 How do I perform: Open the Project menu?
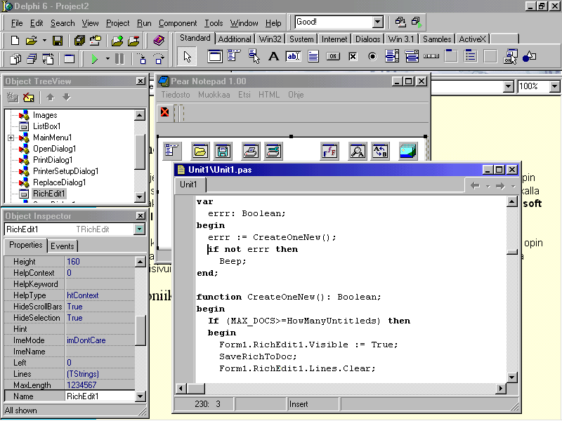[117, 23]
